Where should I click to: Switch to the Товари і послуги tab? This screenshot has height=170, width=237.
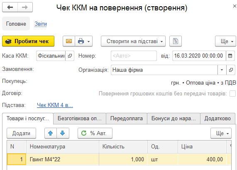tap(28, 119)
